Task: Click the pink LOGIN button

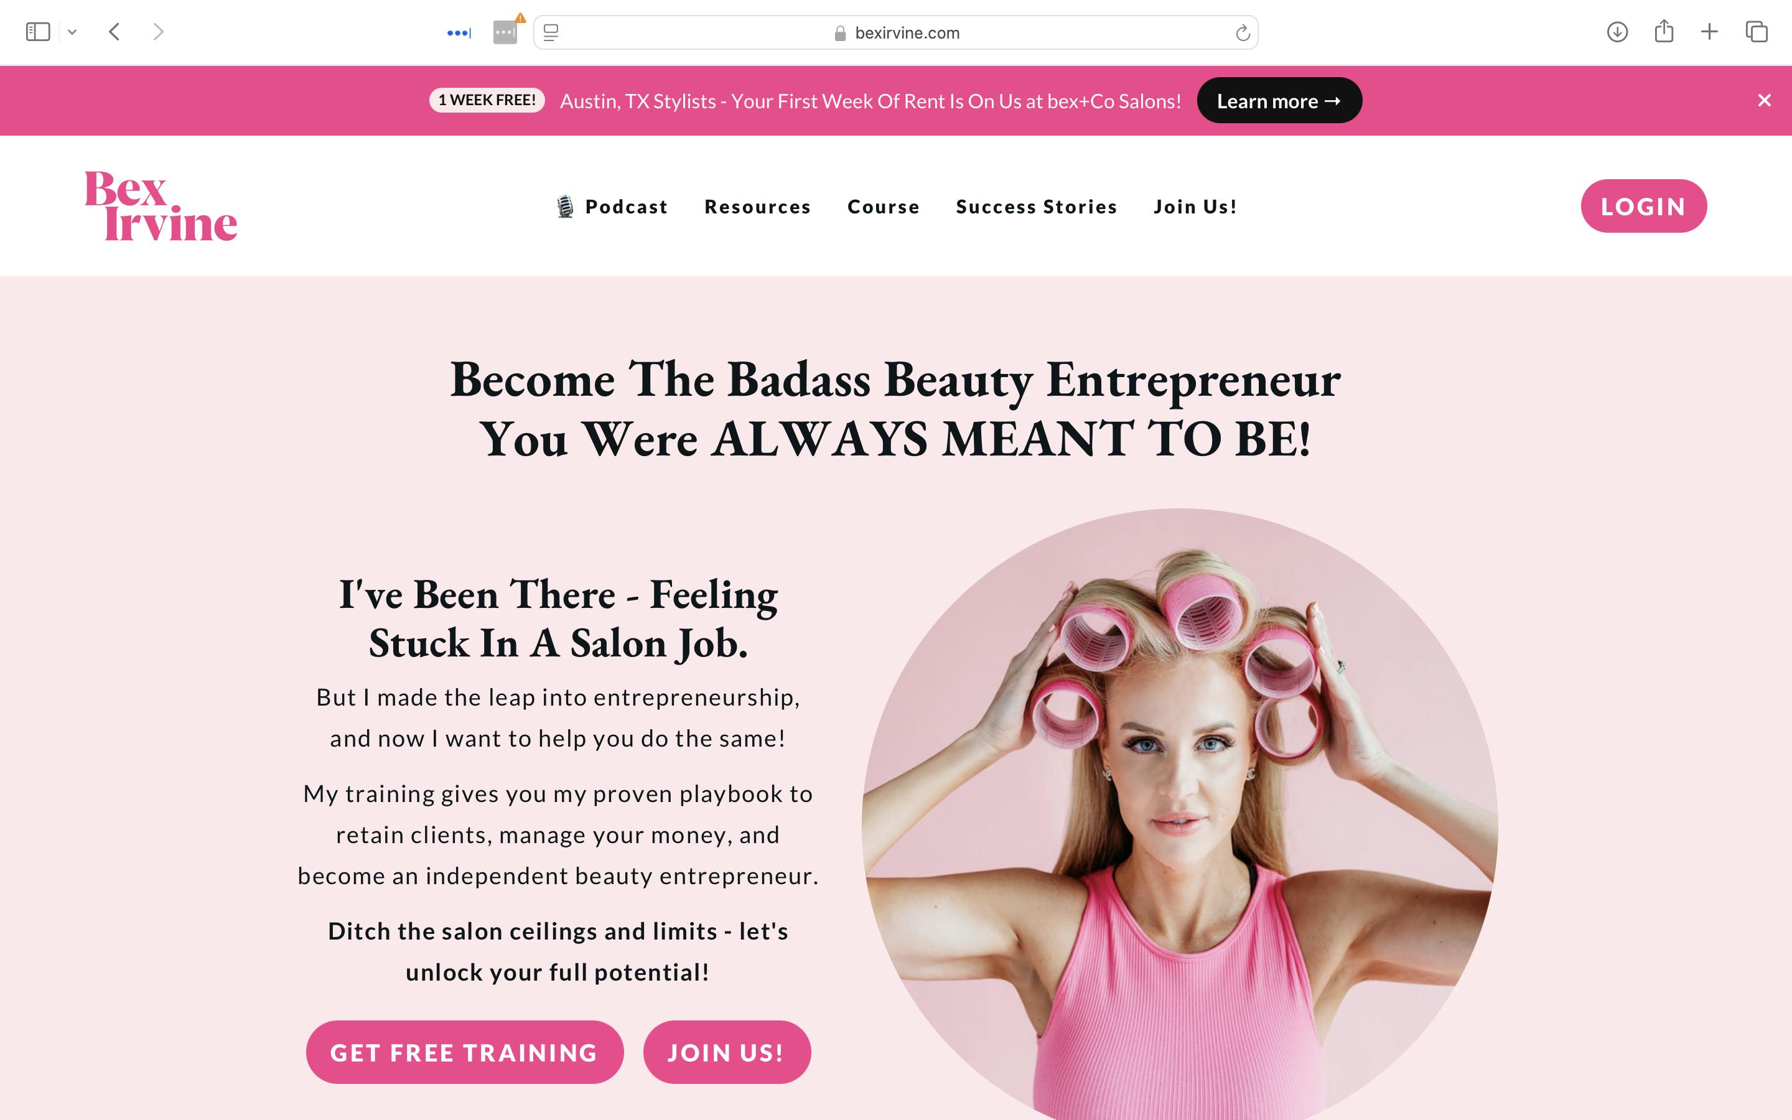Action: [x=1643, y=206]
